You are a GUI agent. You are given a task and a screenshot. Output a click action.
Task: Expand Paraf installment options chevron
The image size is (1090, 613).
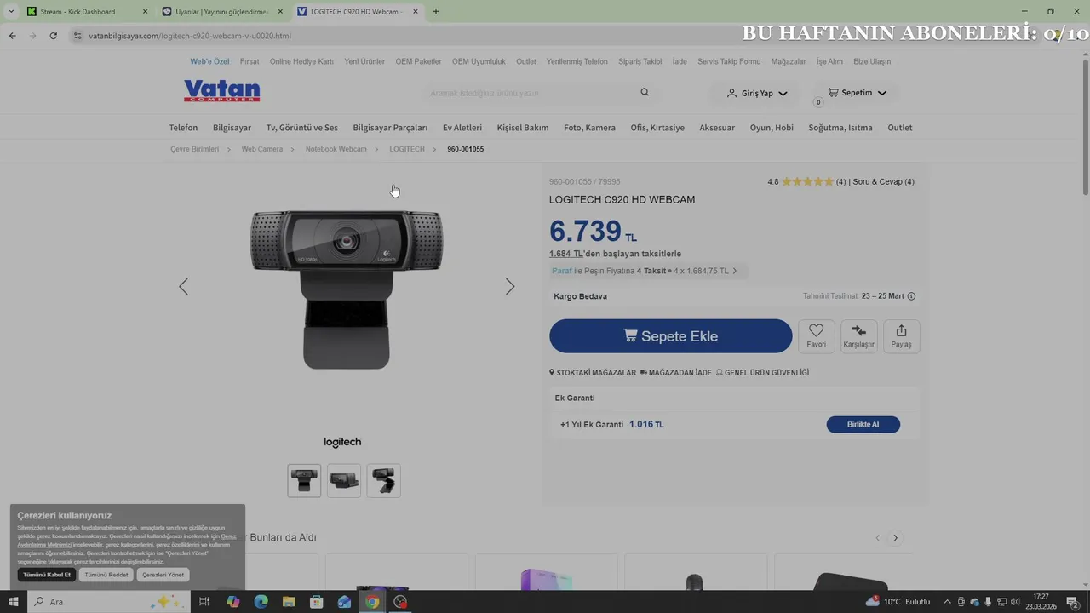click(735, 271)
